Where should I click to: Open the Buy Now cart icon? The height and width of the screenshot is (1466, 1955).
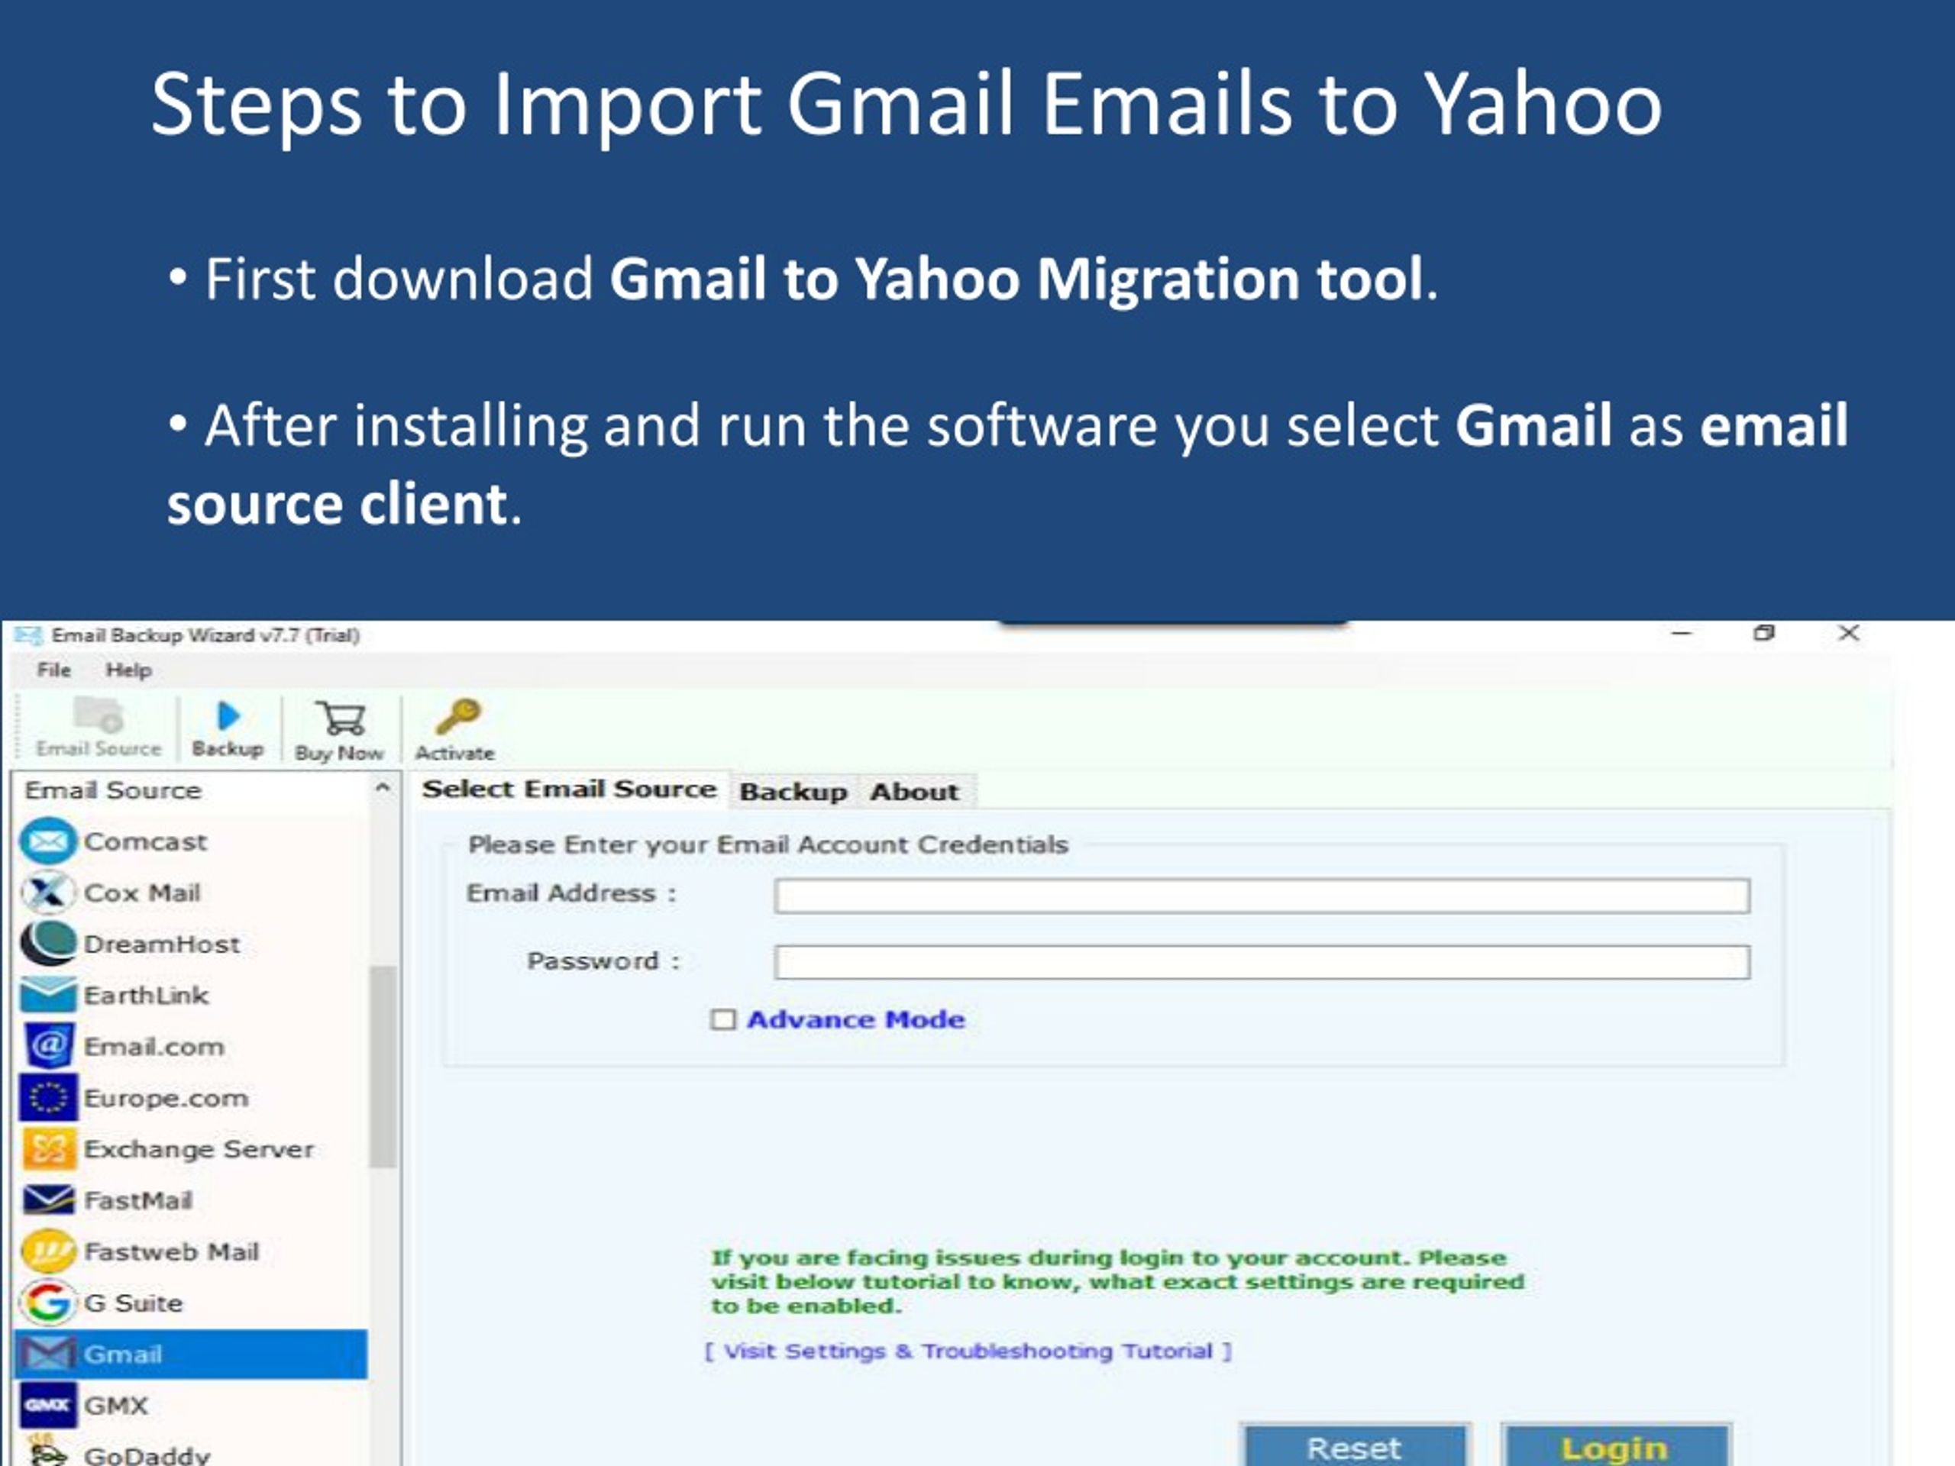tap(341, 718)
